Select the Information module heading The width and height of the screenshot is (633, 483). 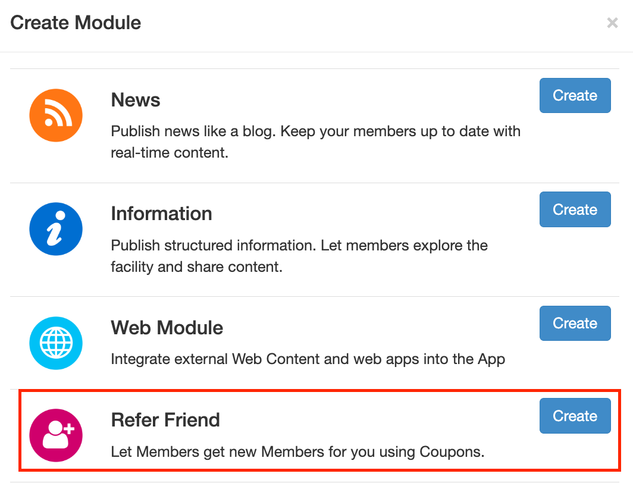[161, 214]
